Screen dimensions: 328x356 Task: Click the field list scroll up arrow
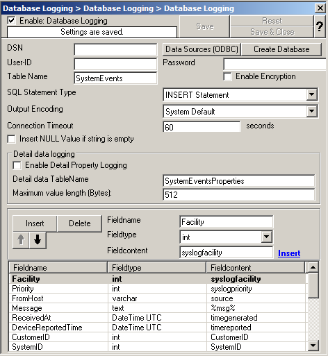tap(313, 267)
